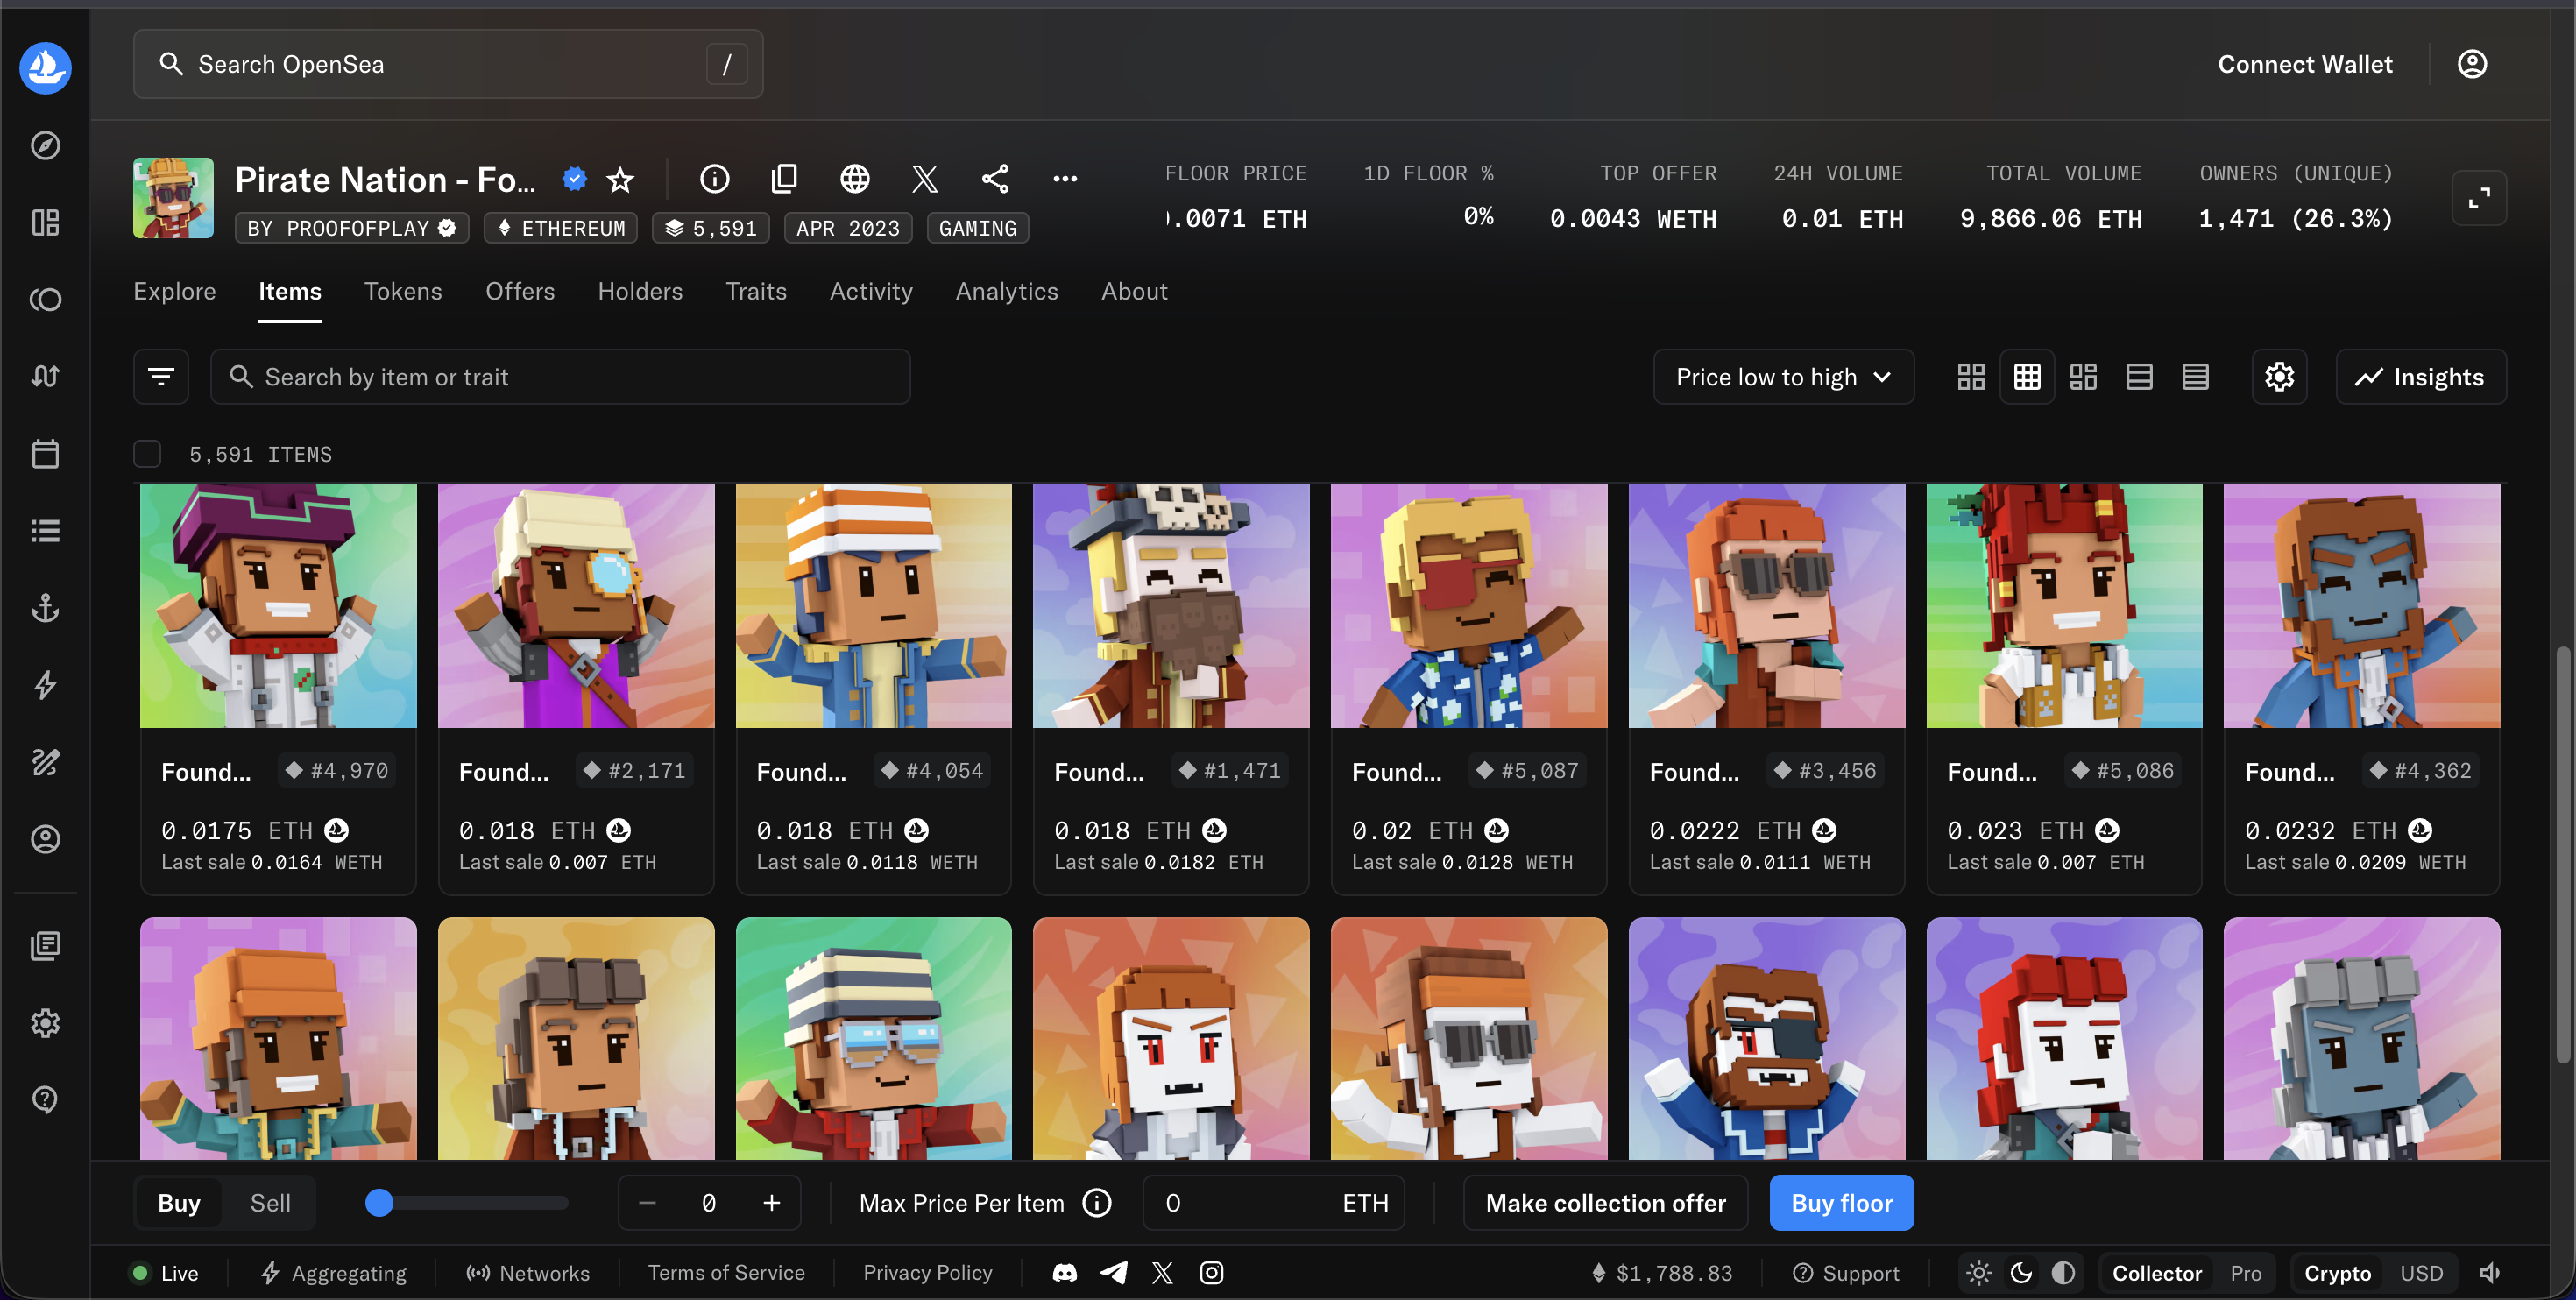This screenshot has width=2576, height=1300.
Task: Expand the stats fullscreen icon
Action: pyautogui.click(x=2478, y=198)
